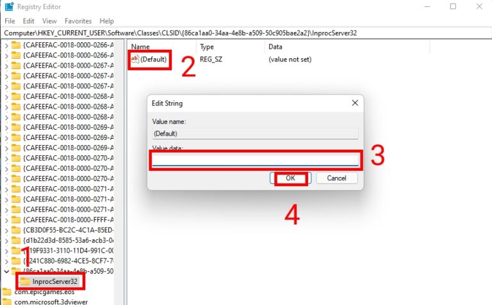
Task: Click the com.epicgames.eos folder icon
Action: coord(6,292)
